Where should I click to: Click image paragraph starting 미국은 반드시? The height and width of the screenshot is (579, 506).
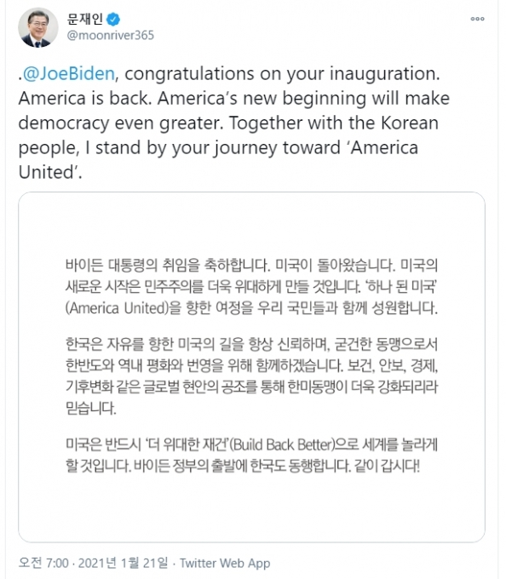click(x=251, y=455)
